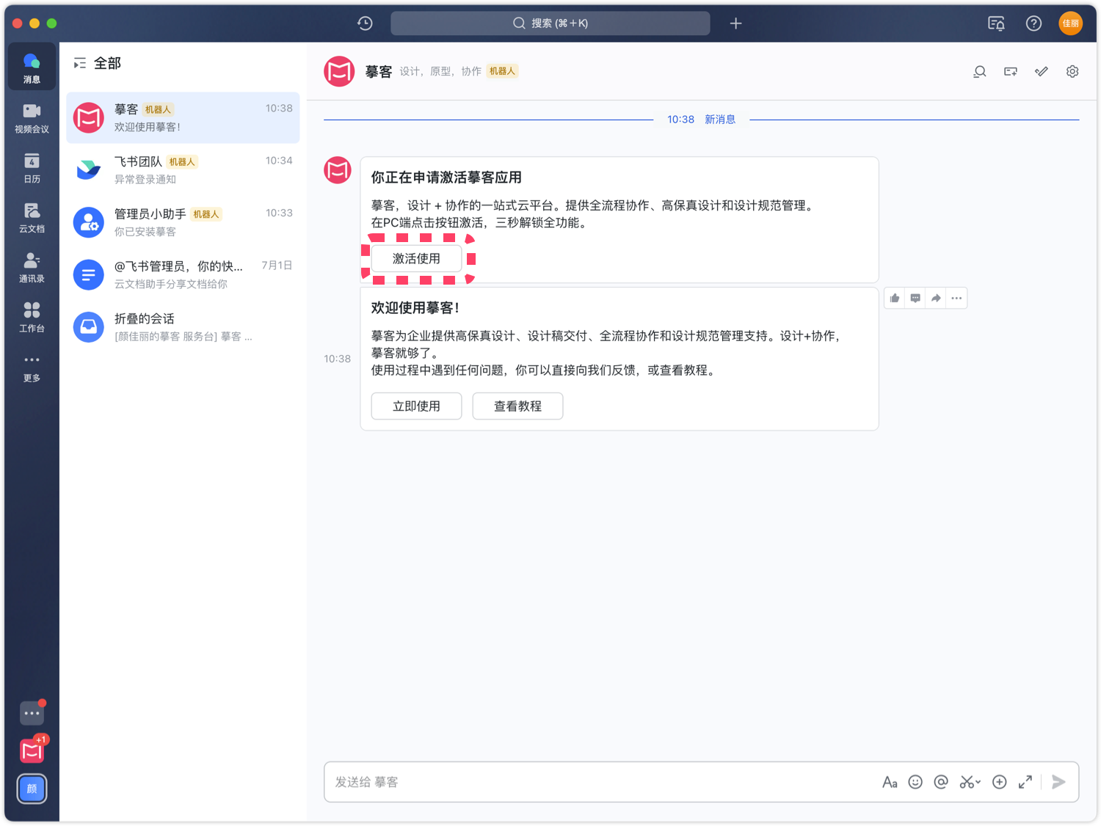Image resolution: width=1101 pixels, height=826 pixels.
Task: Click the 摹客 name in chat header
Action: (379, 72)
